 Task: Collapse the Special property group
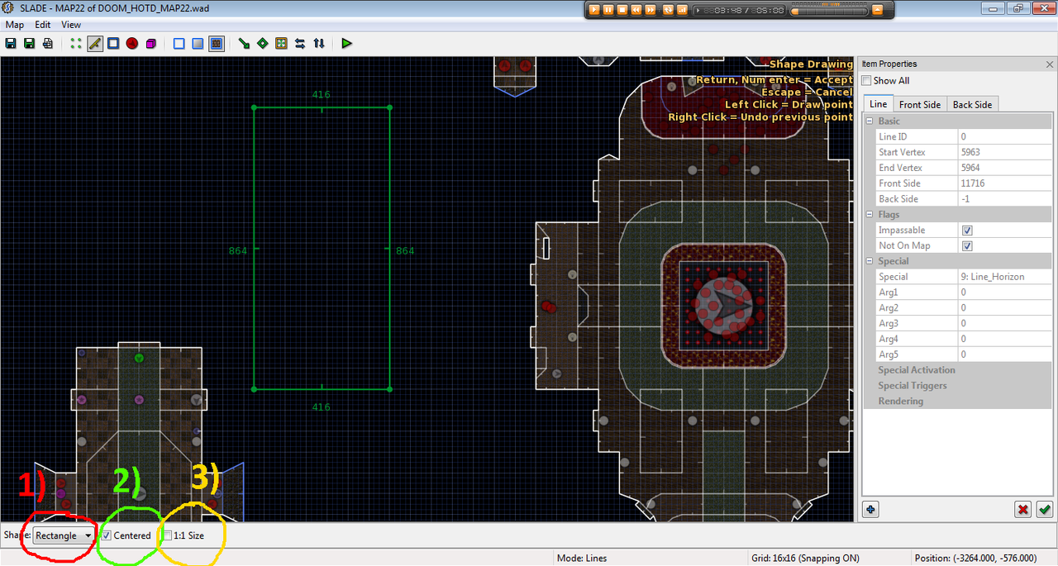[870, 261]
